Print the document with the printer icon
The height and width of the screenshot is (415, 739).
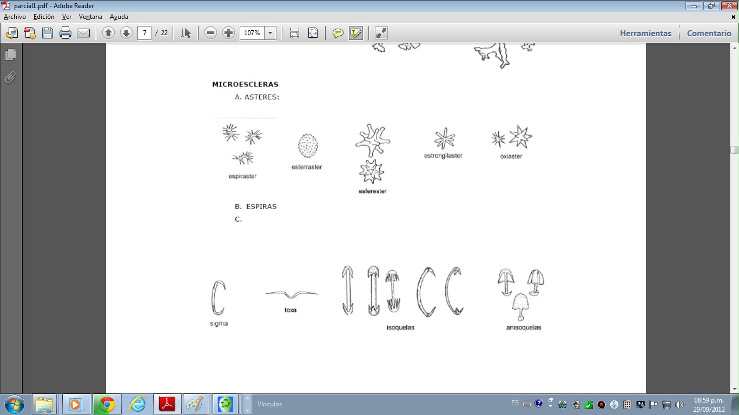(x=65, y=33)
